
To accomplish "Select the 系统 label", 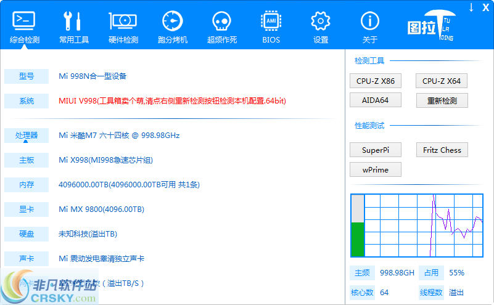I will (x=27, y=101).
